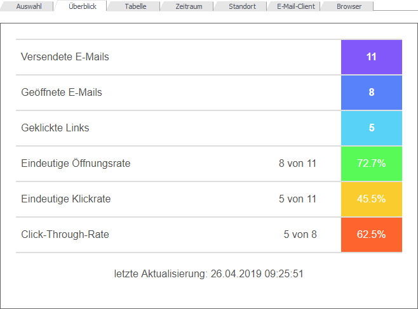Screen dimensions: 418x309
Task: Click the Click-Through-Rate label
Action: (x=65, y=235)
